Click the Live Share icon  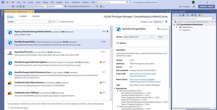[x=180, y=6]
